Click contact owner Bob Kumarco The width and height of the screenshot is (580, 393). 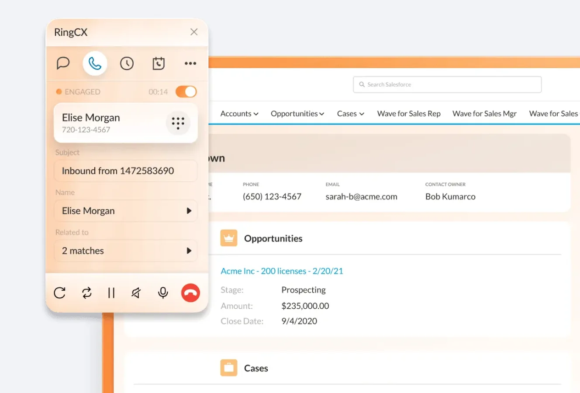[x=450, y=196]
